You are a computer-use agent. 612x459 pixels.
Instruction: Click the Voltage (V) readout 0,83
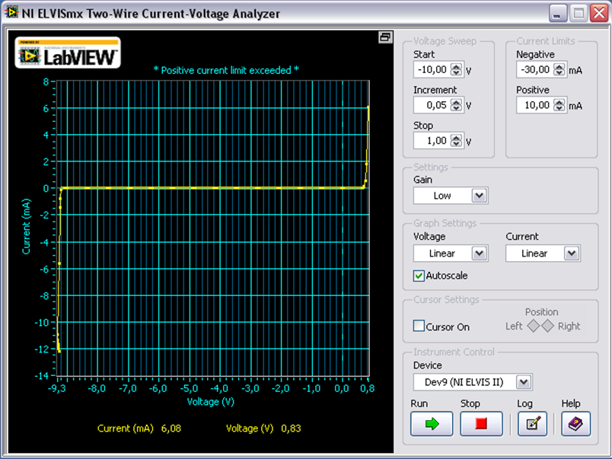coord(291,429)
